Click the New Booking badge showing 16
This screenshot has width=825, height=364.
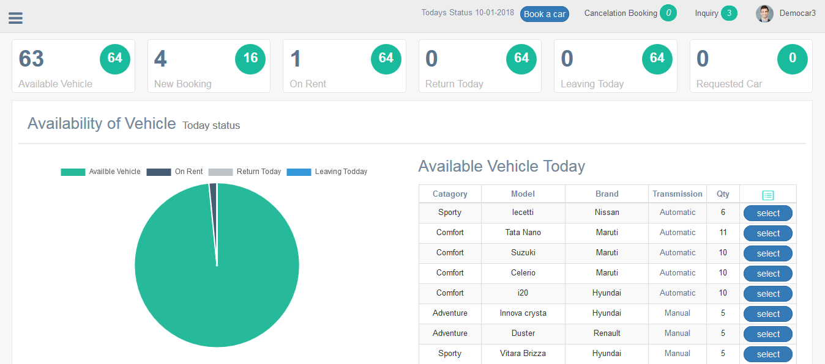pyautogui.click(x=250, y=59)
